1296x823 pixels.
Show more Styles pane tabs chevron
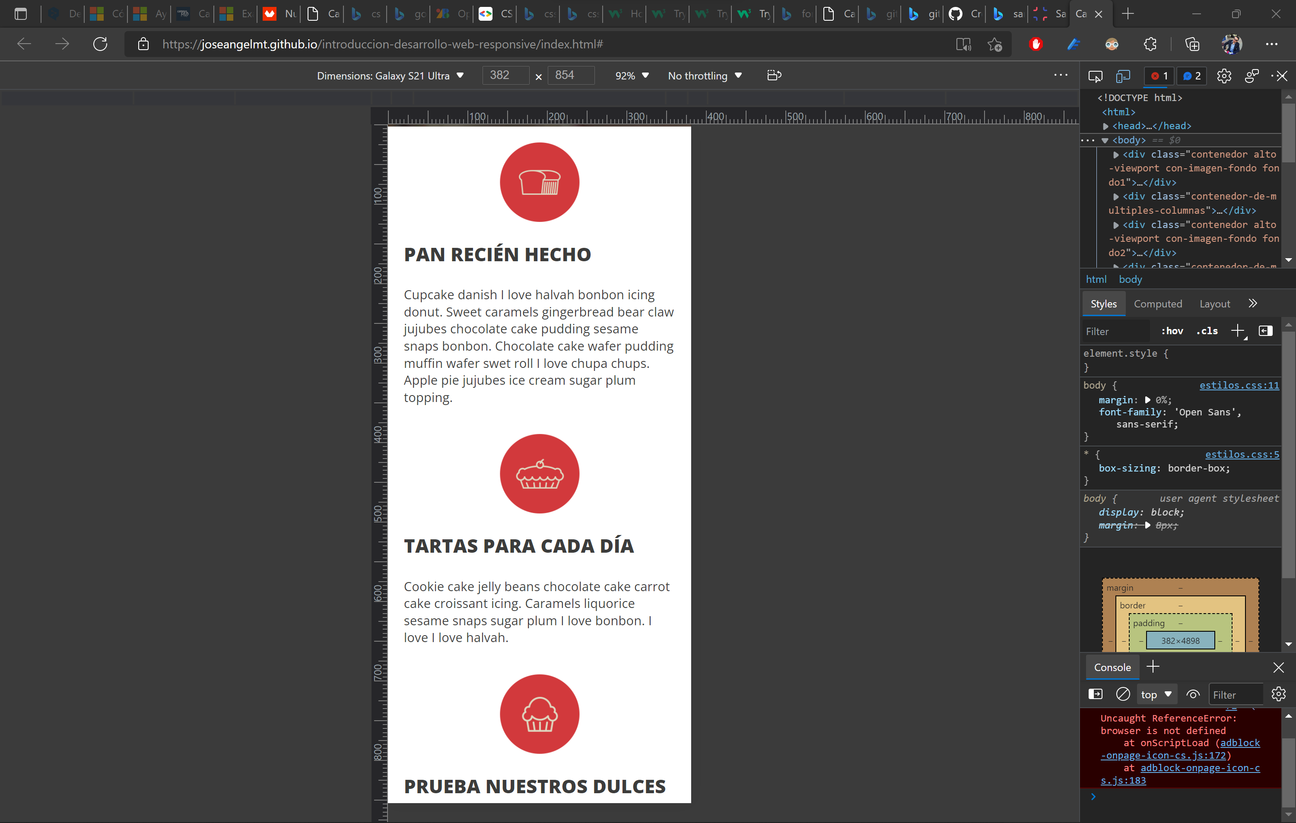click(x=1252, y=304)
